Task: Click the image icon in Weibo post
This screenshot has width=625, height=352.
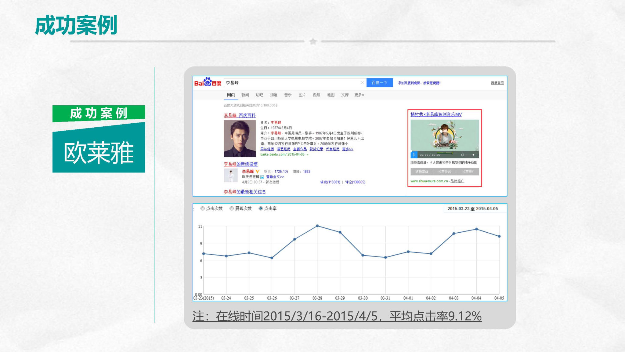Action: pyautogui.click(x=262, y=177)
